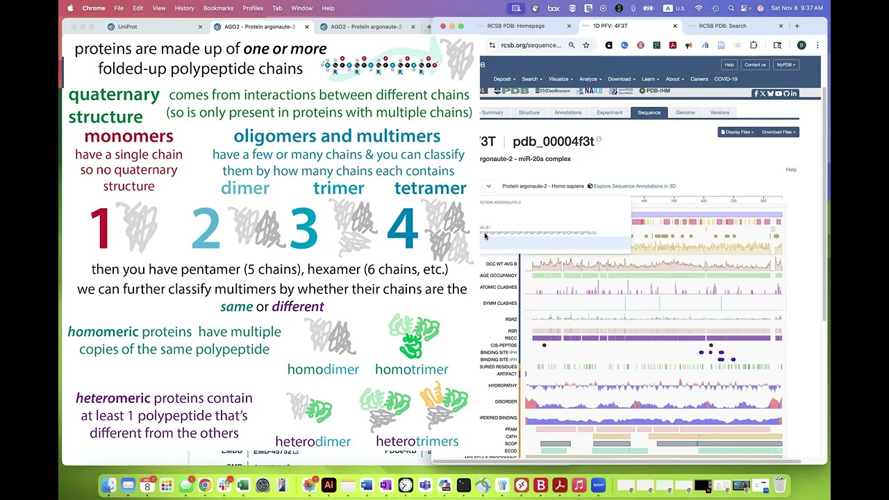Close the 1D PFV: 4F3T tab
This screenshot has height=500, width=889.
(x=674, y=26)
